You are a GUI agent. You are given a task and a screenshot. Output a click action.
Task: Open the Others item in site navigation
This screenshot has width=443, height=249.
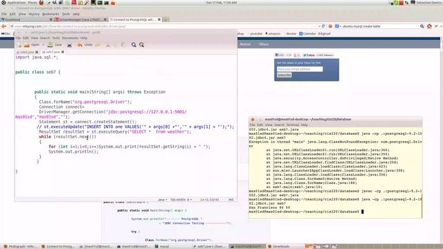point(264,44)
